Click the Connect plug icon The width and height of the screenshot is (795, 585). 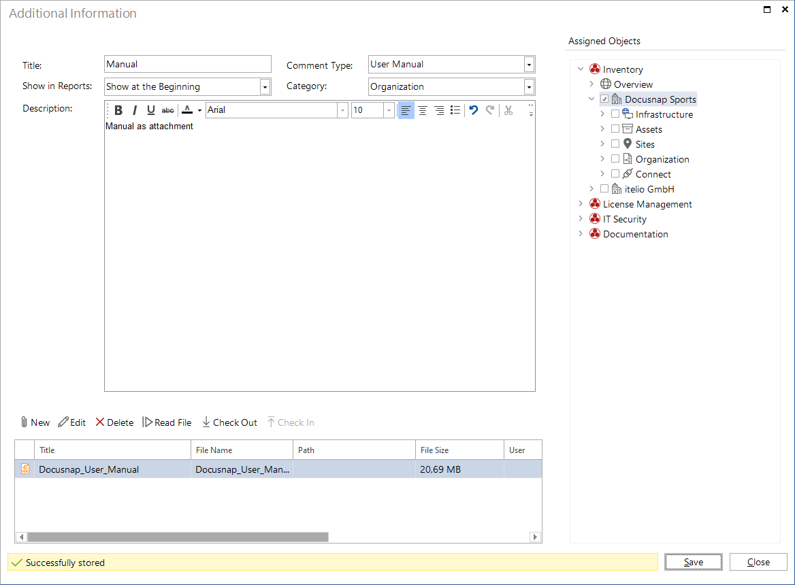pyautogui.click(x=628, y=173)
